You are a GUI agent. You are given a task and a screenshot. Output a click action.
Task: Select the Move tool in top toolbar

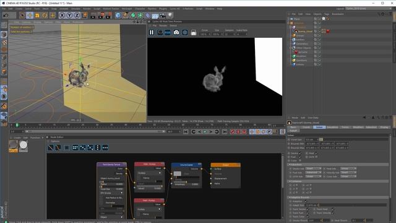pyautogui.click(x=30, y=15)
